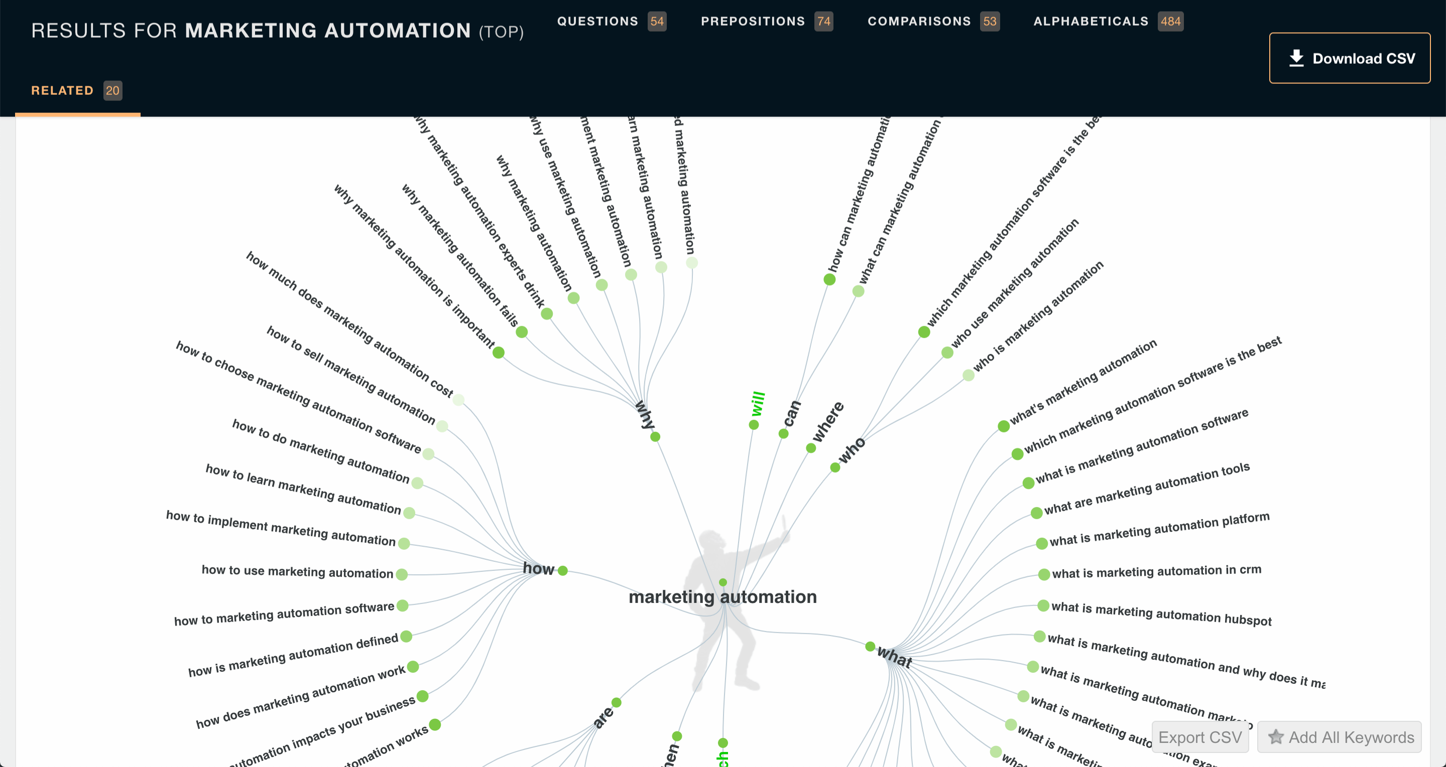This screenshot has width=1446, height=767.
Task: Click the Download CSV button
Action: (x=1350, y=58)
